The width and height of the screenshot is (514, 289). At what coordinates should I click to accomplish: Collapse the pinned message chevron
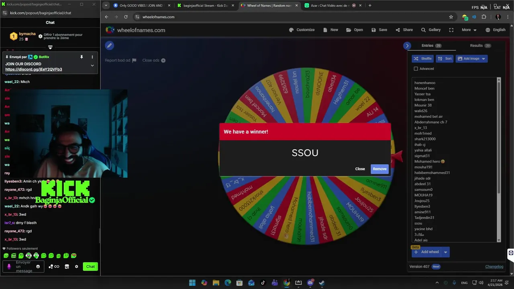(92, 65)
